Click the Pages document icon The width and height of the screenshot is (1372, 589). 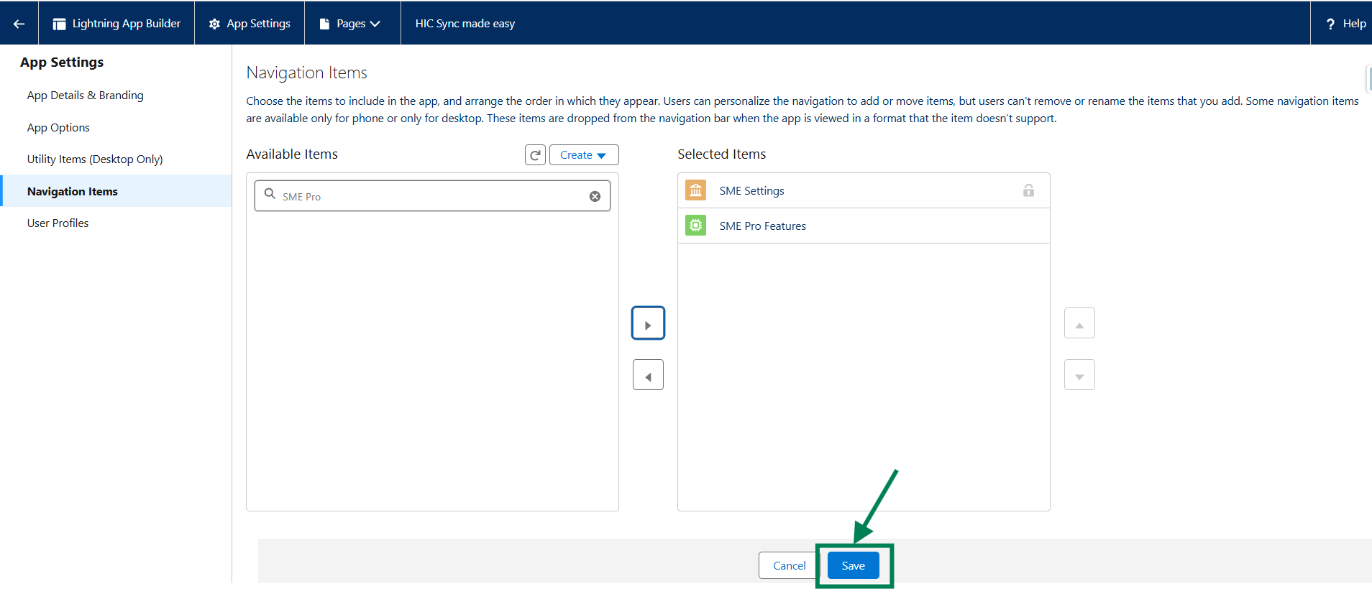[324, 24]
